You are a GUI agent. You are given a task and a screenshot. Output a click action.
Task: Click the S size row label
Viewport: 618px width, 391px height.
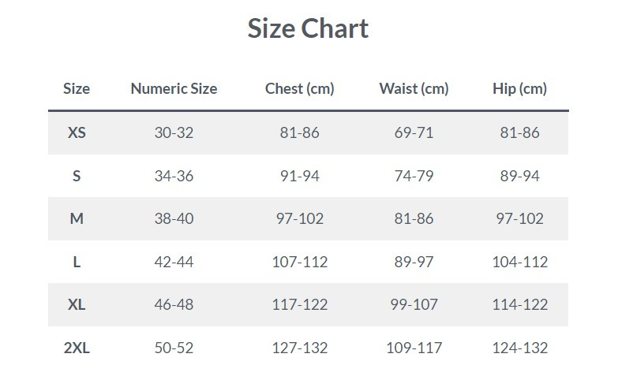(x=77, y=176)
